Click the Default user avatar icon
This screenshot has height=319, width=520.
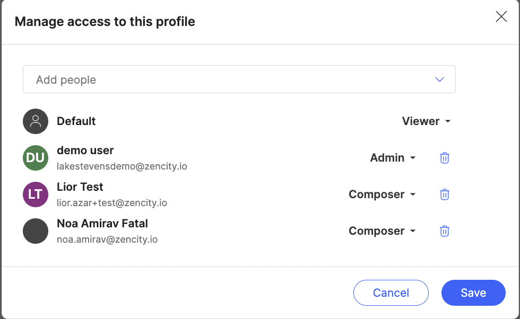pos(36,121)
